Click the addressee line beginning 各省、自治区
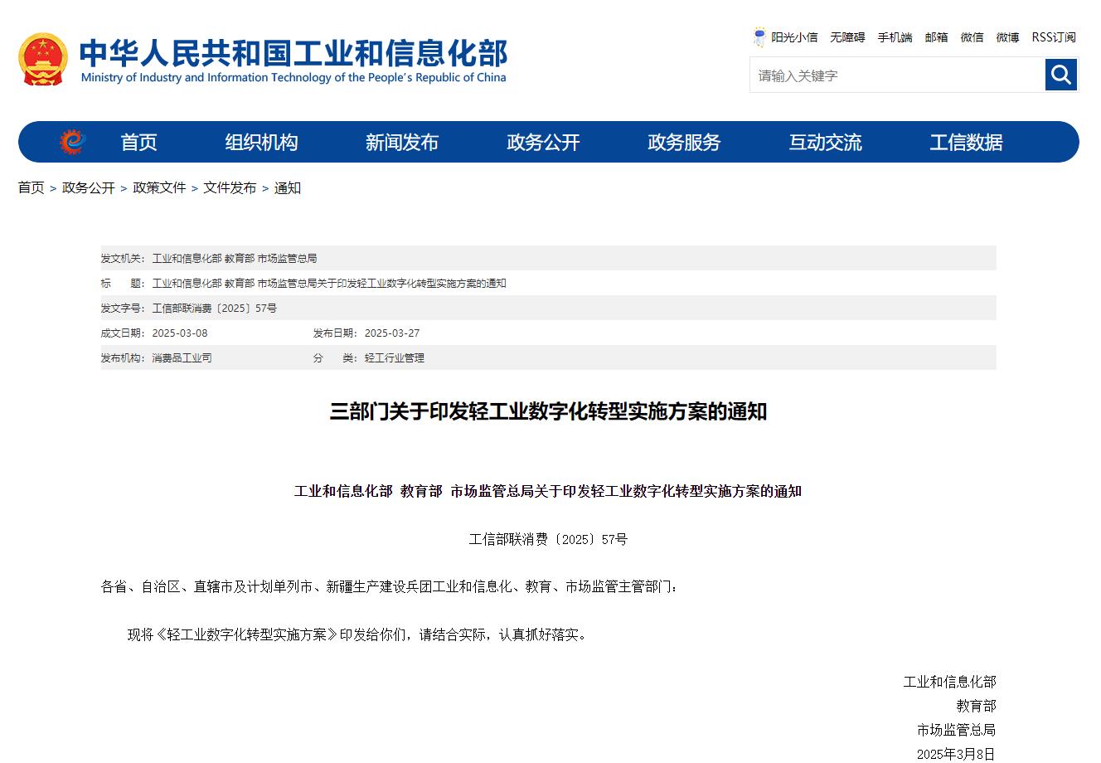 [390, 587]
